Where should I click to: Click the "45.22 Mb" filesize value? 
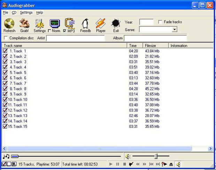[x=152, y=89]
